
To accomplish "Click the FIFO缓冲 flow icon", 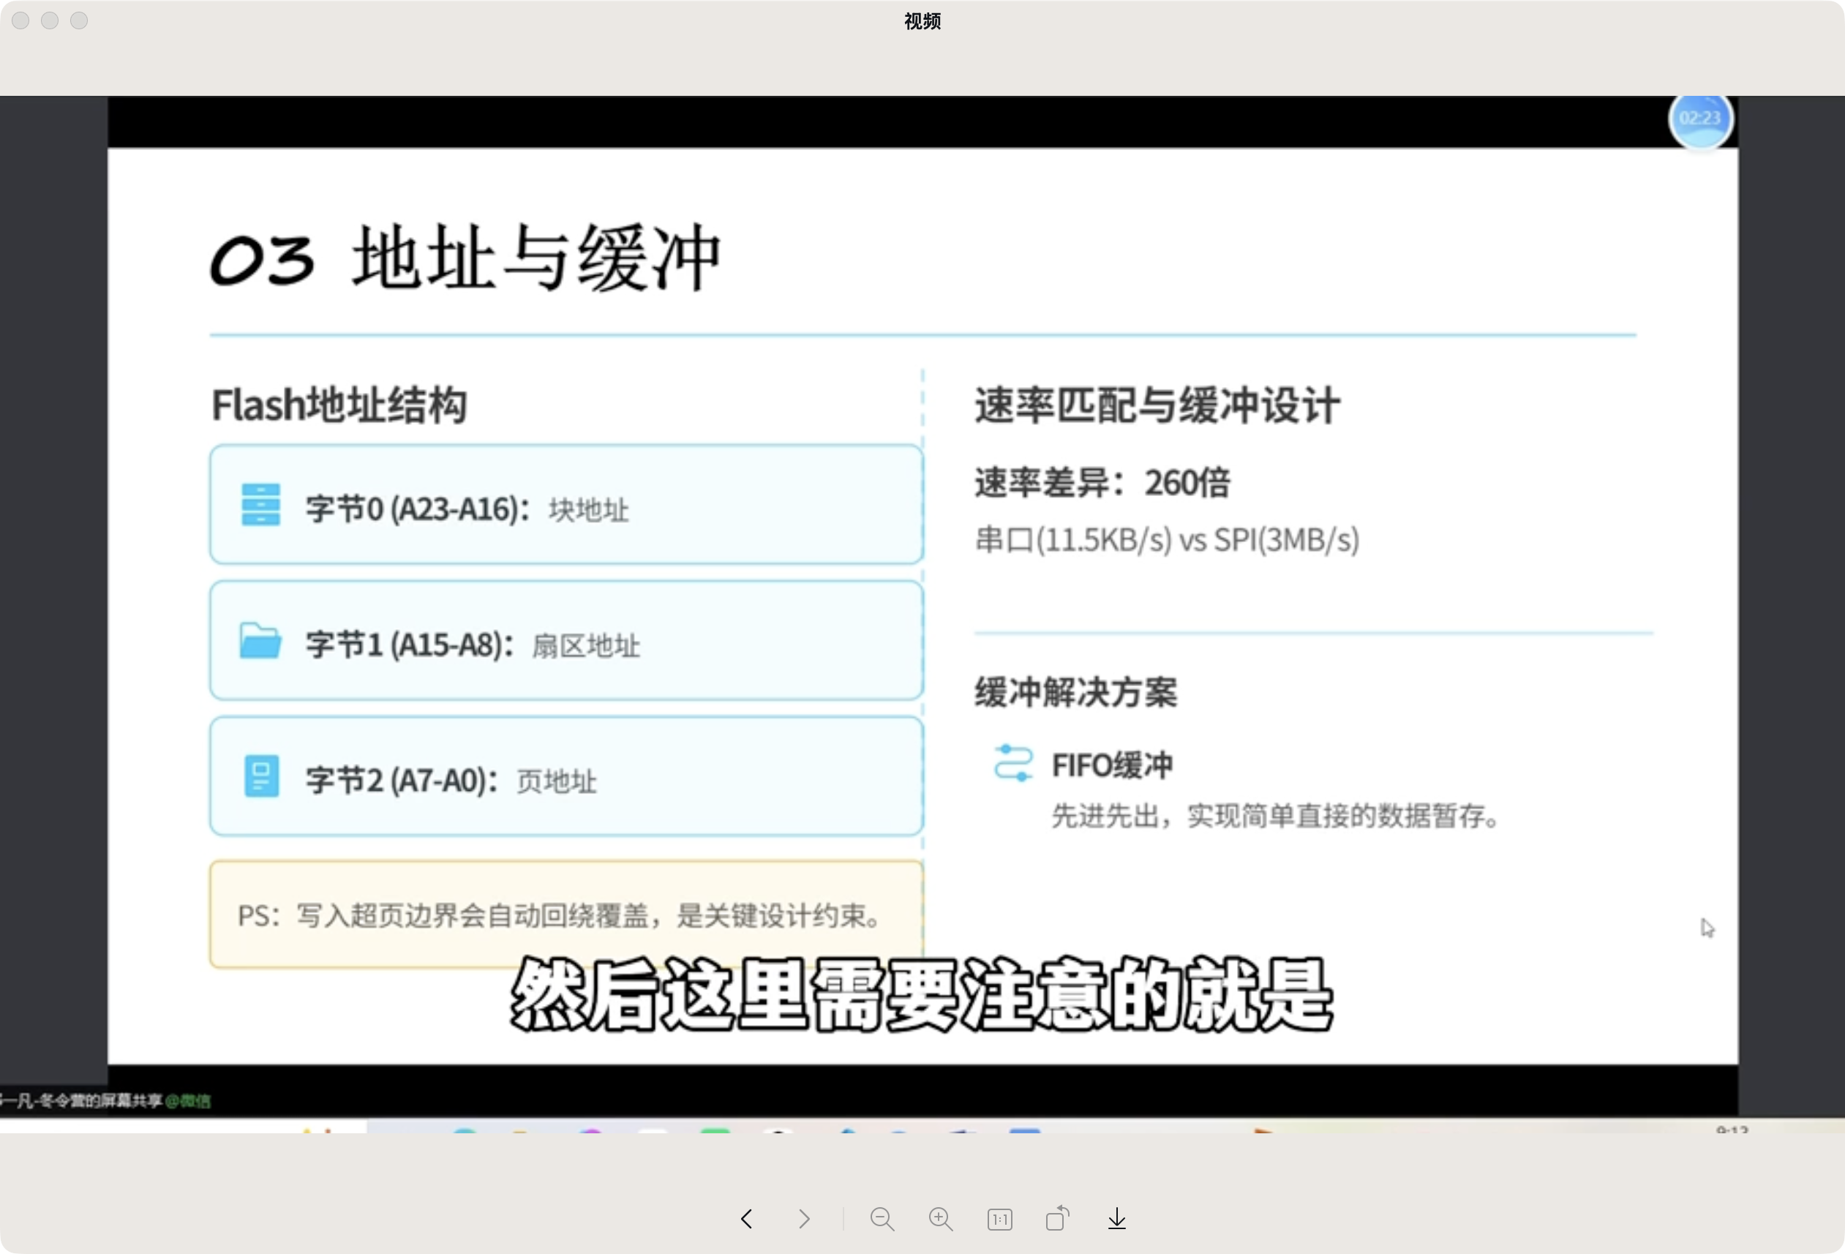I will pyautogui.click(x=1012, y=764).
